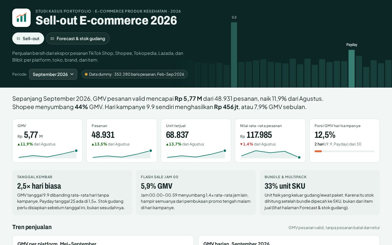The image size is (392, 245).
Task: Click the dashboard logo chart icon
Action: click(21, 18)
